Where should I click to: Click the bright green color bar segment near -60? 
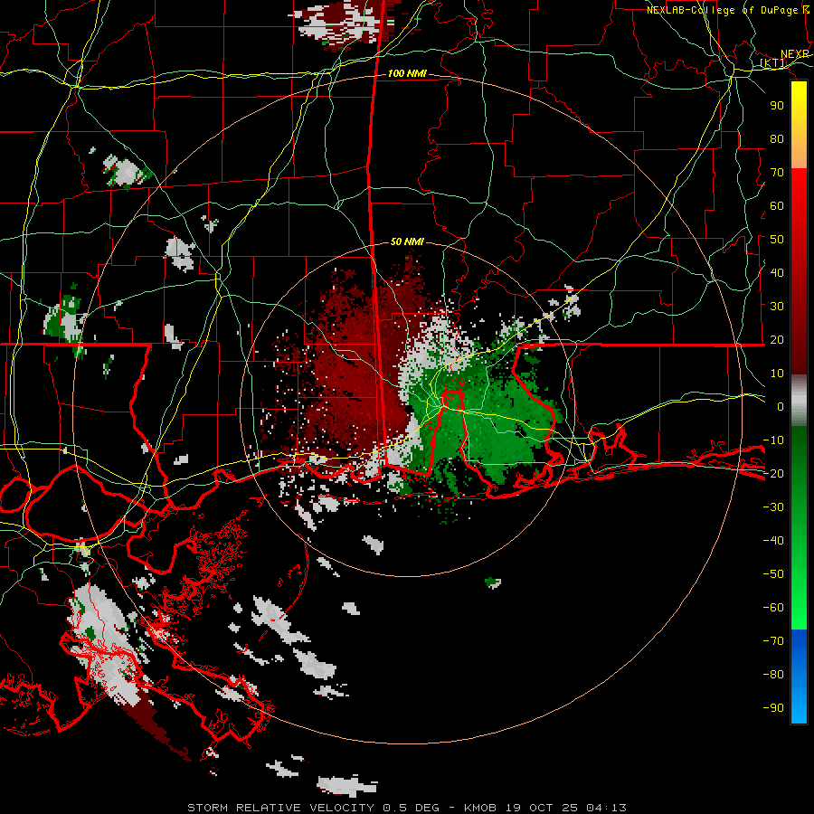point(799,610)
